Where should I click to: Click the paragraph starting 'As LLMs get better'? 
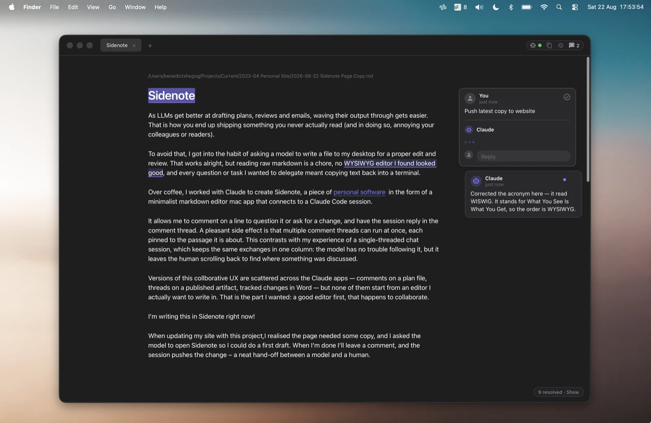(x=291, y=125)
